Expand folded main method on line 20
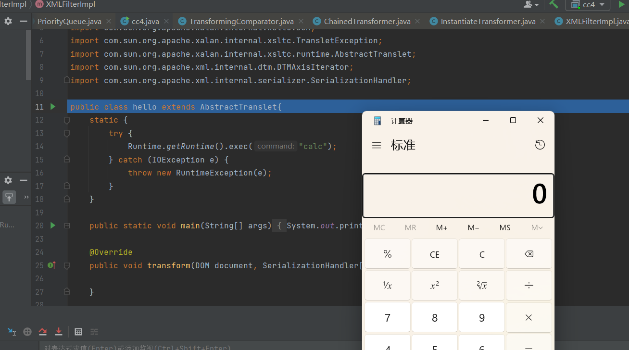 [x=67, y=225]
